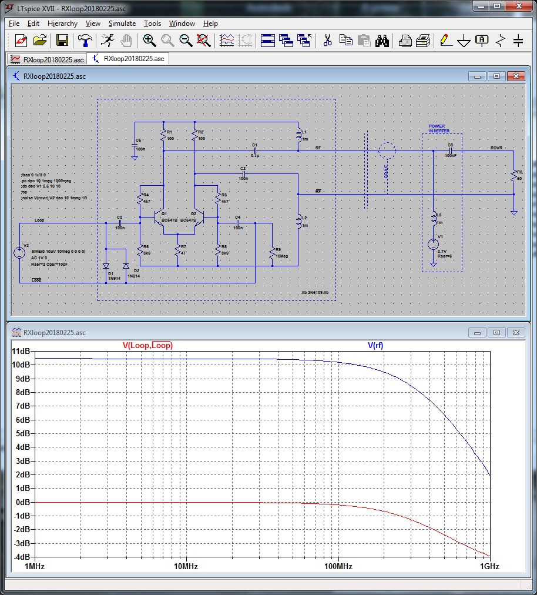
Task: Click the Find binoculars icon
Action: [382, 41]
